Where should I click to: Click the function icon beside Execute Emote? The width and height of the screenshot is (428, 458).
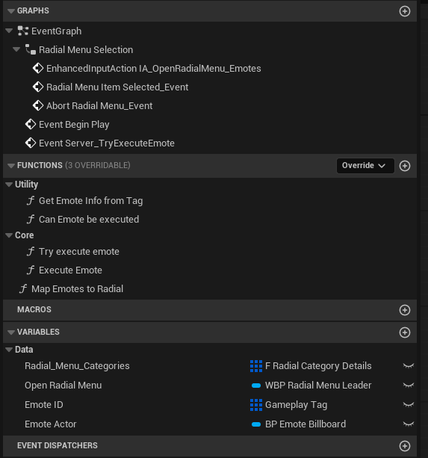31,270
